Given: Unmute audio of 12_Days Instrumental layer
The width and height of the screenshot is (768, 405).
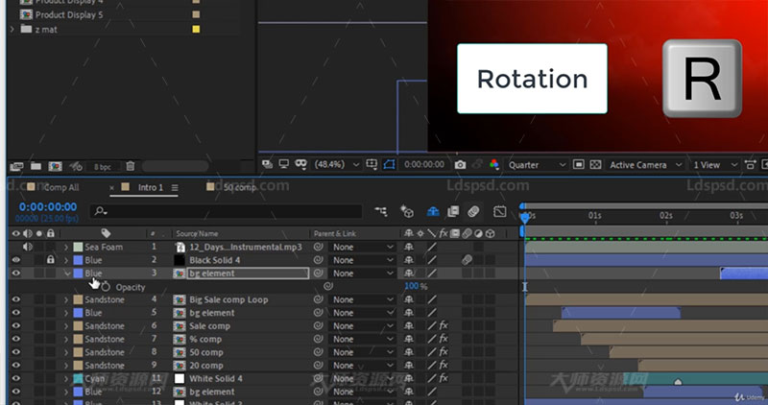Looking at the screenshot, I should tap(28, 247).
